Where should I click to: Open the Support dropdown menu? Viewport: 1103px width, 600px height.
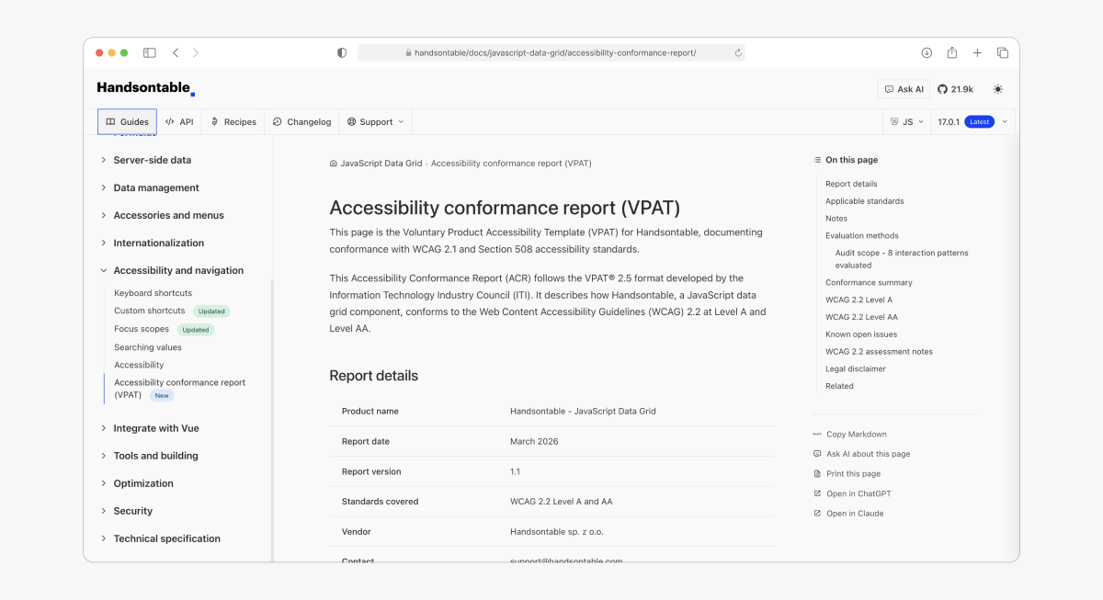(375, 121)
